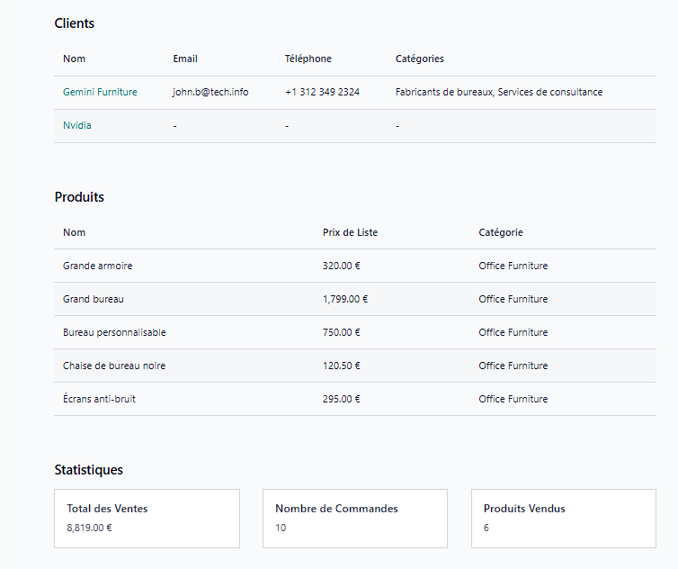Open the Nvidia client link
This screenshot has height=569, width=678.
tap(77, 125)
